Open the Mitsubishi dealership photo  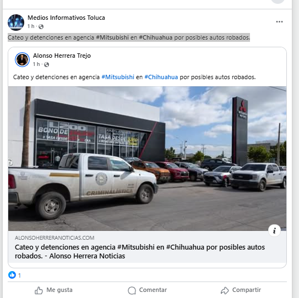click(147, 158)
